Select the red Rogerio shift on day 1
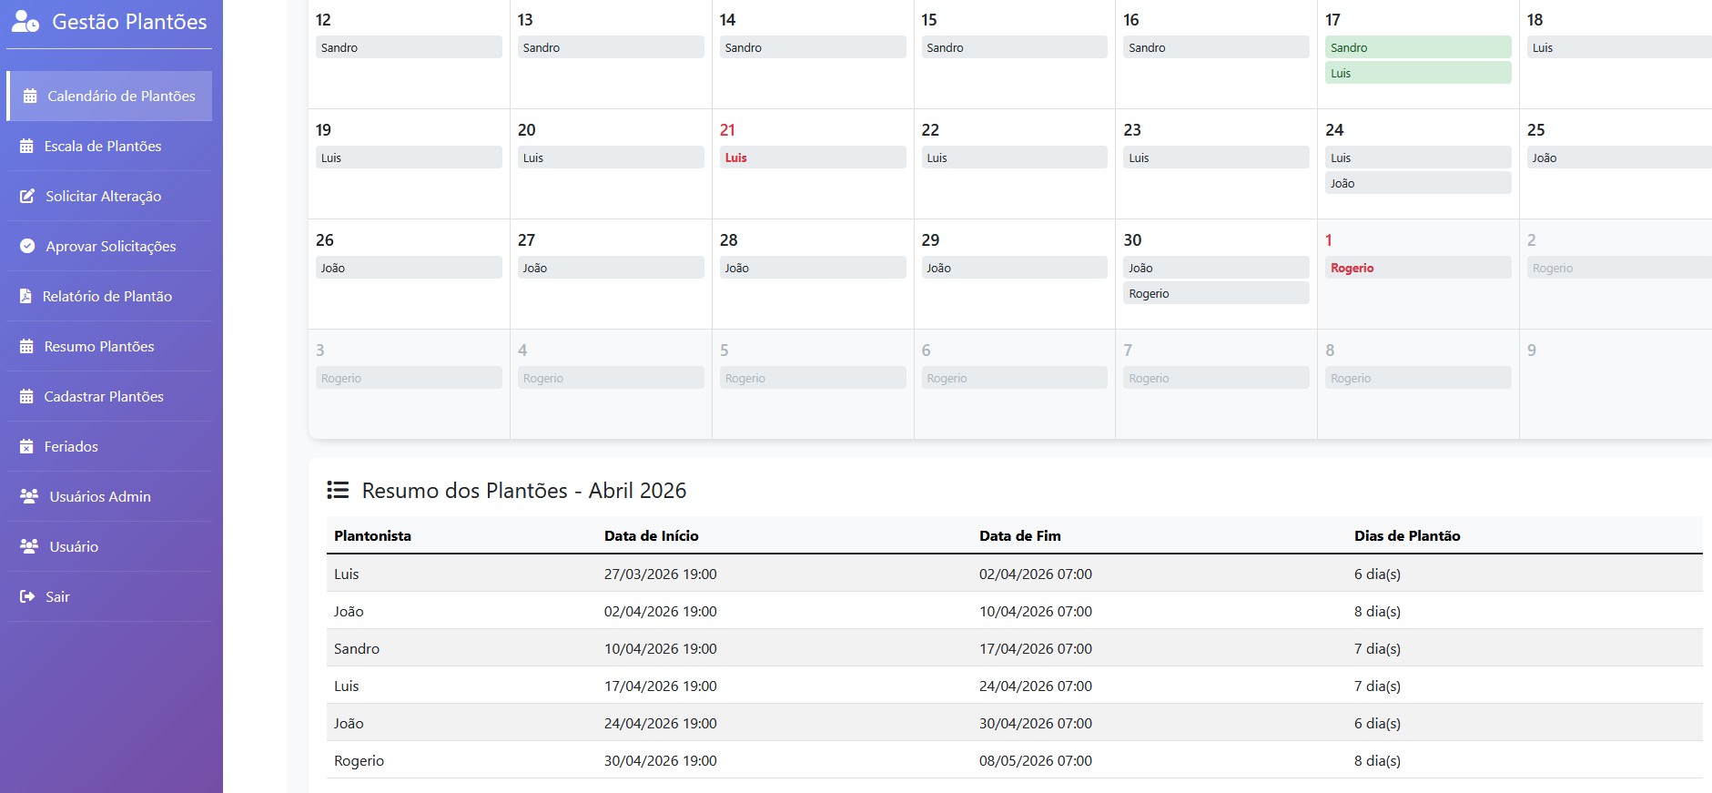Screen dimensions: 1712x793 click(x=1418, y=268)
